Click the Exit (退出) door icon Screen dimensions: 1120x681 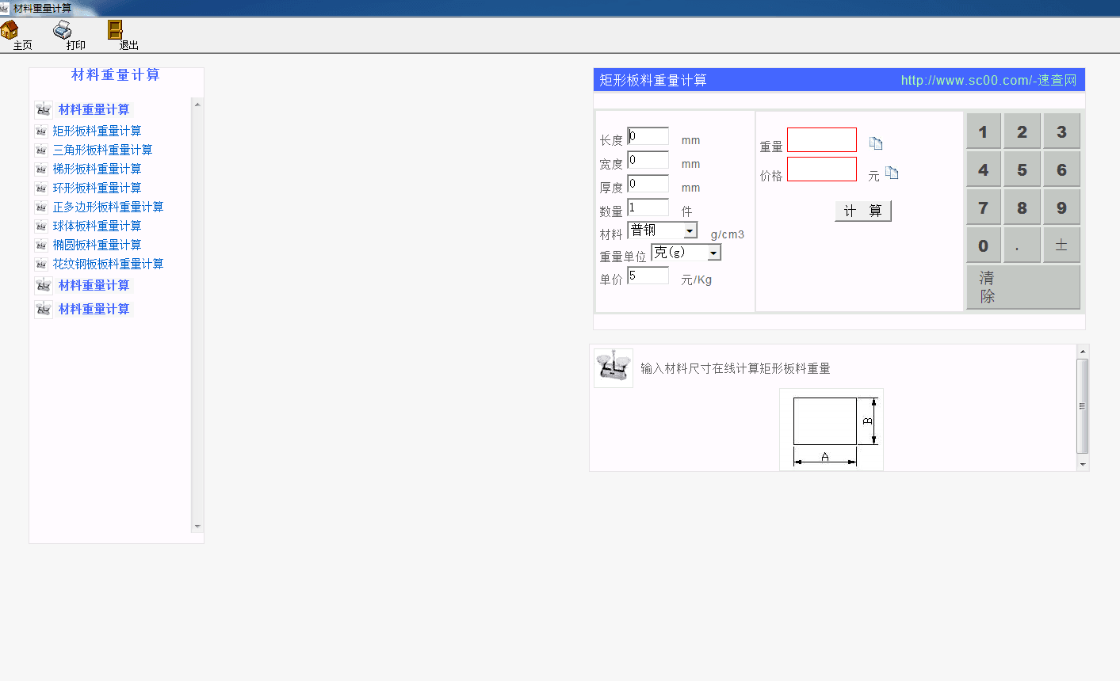116,30
